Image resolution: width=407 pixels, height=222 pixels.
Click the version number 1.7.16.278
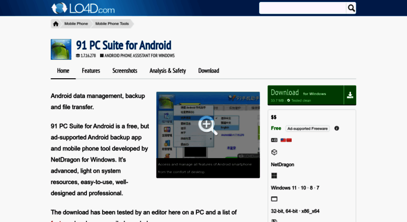(88, 56)
